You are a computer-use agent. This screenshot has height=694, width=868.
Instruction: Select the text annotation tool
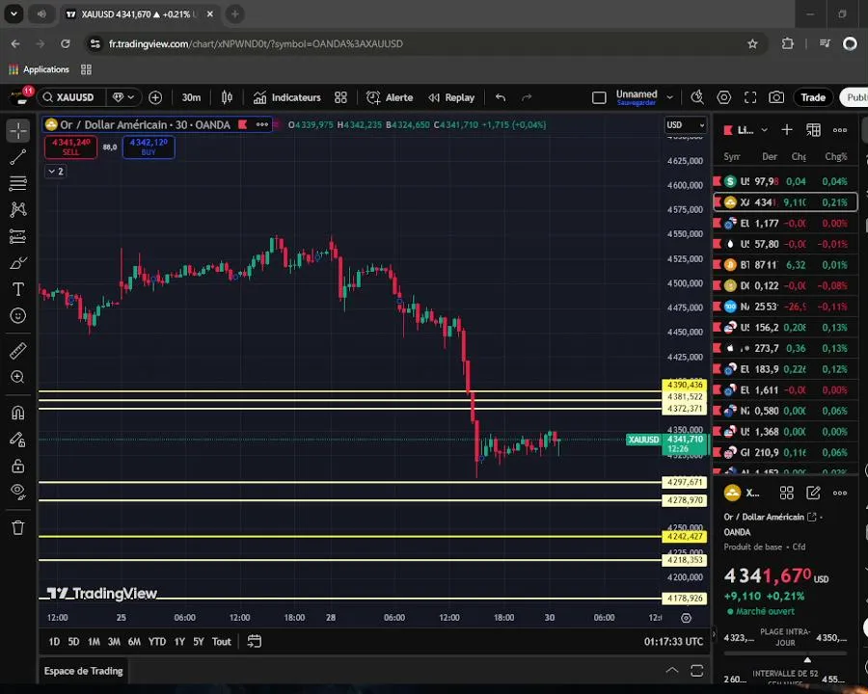click(17, 289)
